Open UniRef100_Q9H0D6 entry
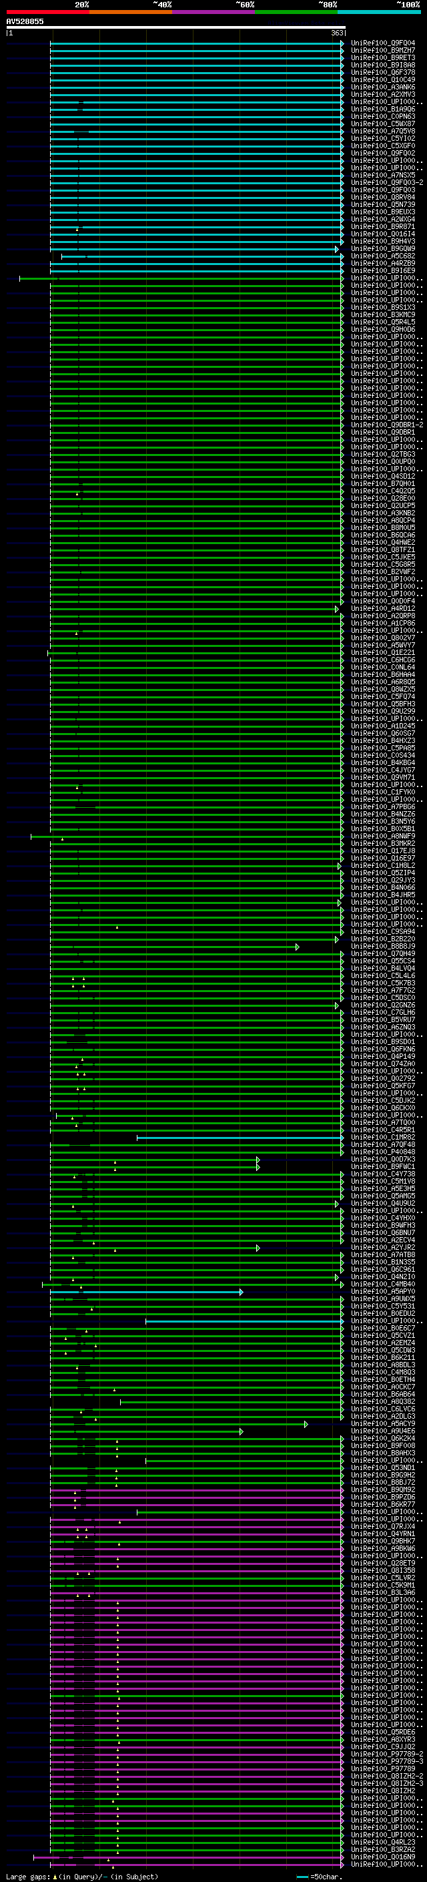 [x=382, y=330]
